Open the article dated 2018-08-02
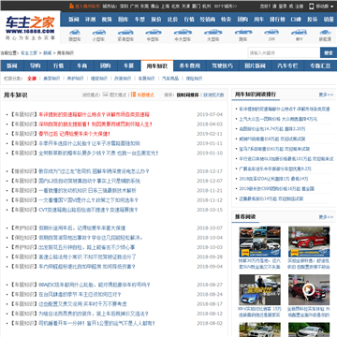 click(x=97, y=323)
